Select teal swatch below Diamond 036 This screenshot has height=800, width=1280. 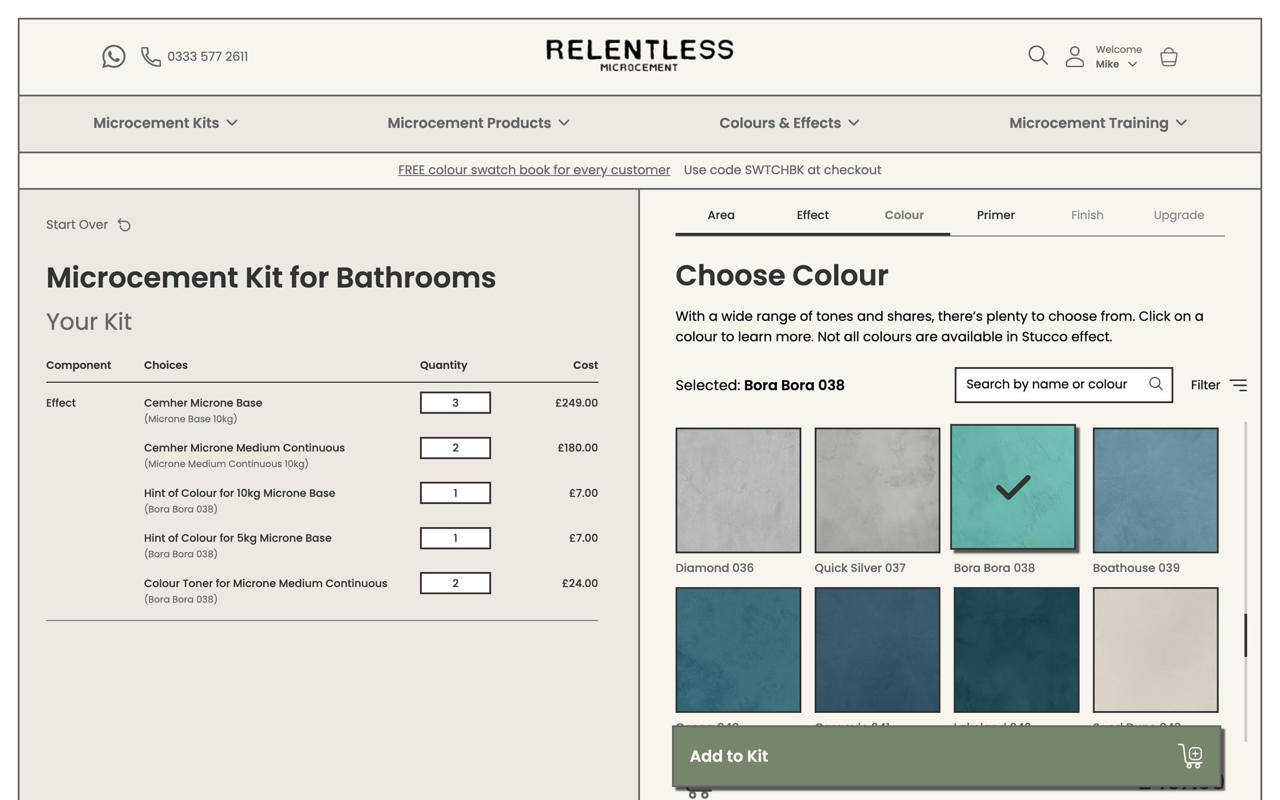click(738, 650)
